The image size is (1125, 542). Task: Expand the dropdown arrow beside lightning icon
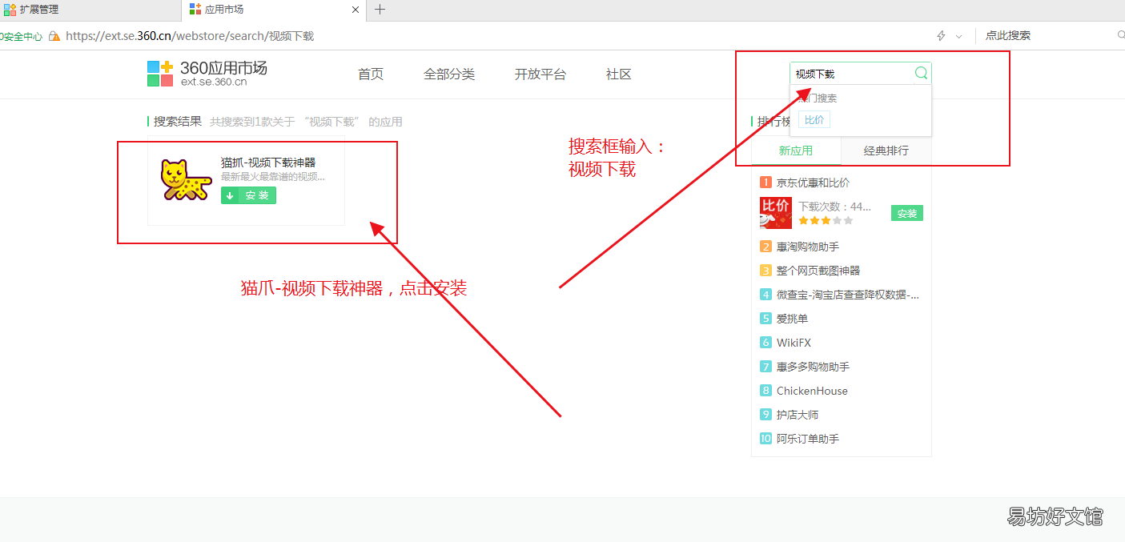959,36
